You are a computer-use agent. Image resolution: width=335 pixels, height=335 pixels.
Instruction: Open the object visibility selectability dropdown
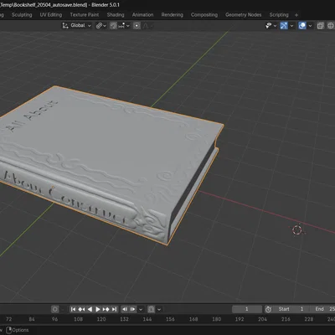[271, 26]
